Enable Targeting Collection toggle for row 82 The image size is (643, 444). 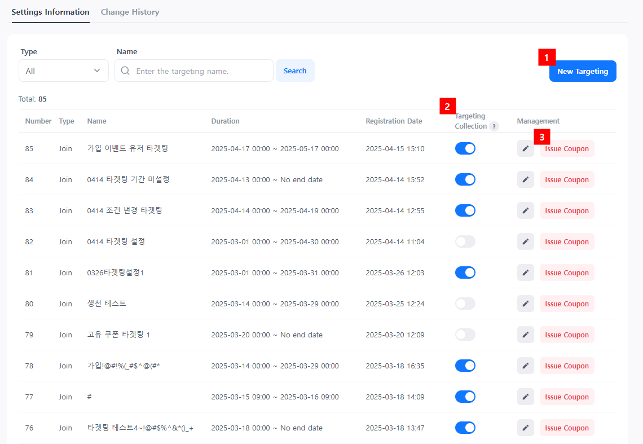(x=465, y=241)
